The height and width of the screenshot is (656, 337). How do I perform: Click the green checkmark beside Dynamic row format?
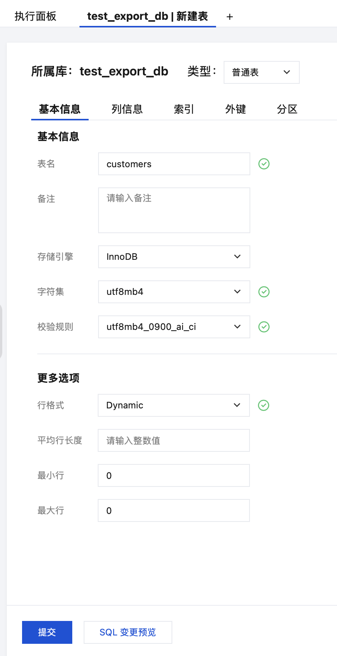pyautogui.click(x=264, y=405)
